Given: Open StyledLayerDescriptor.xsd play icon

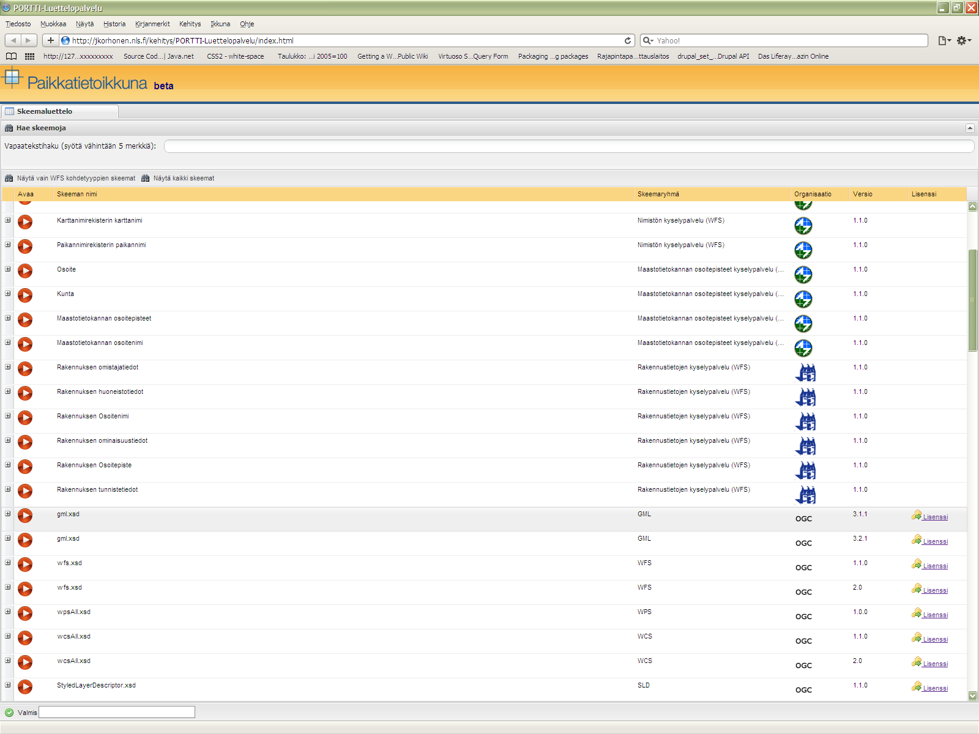Looking at the screenshot, I should point(25,686).
